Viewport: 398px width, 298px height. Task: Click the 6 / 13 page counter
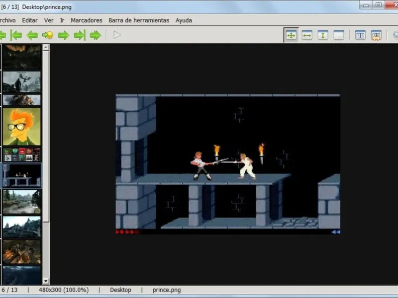[x=9, y=290]
